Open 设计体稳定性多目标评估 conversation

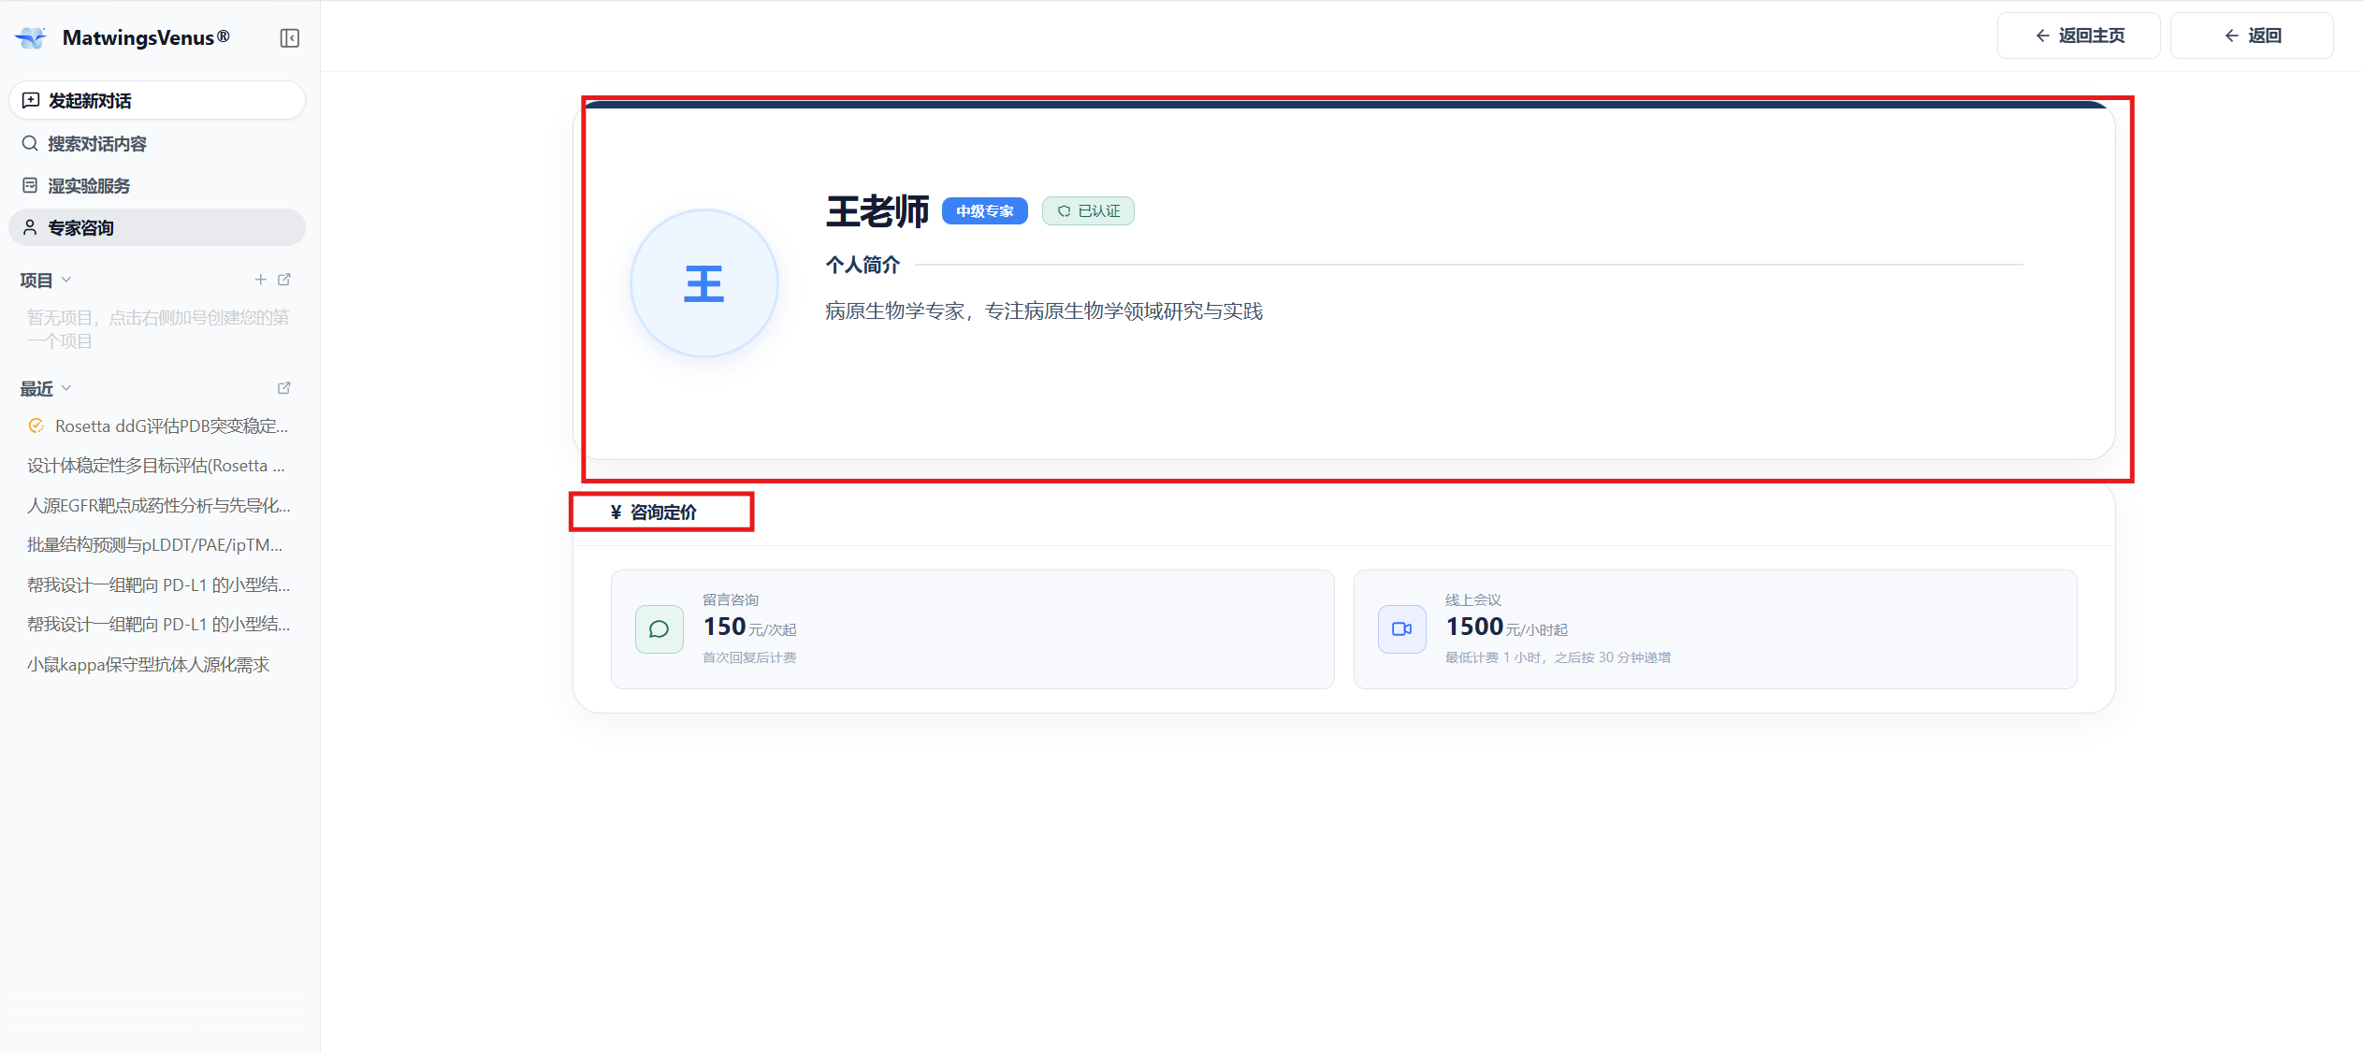click(157, 466)
